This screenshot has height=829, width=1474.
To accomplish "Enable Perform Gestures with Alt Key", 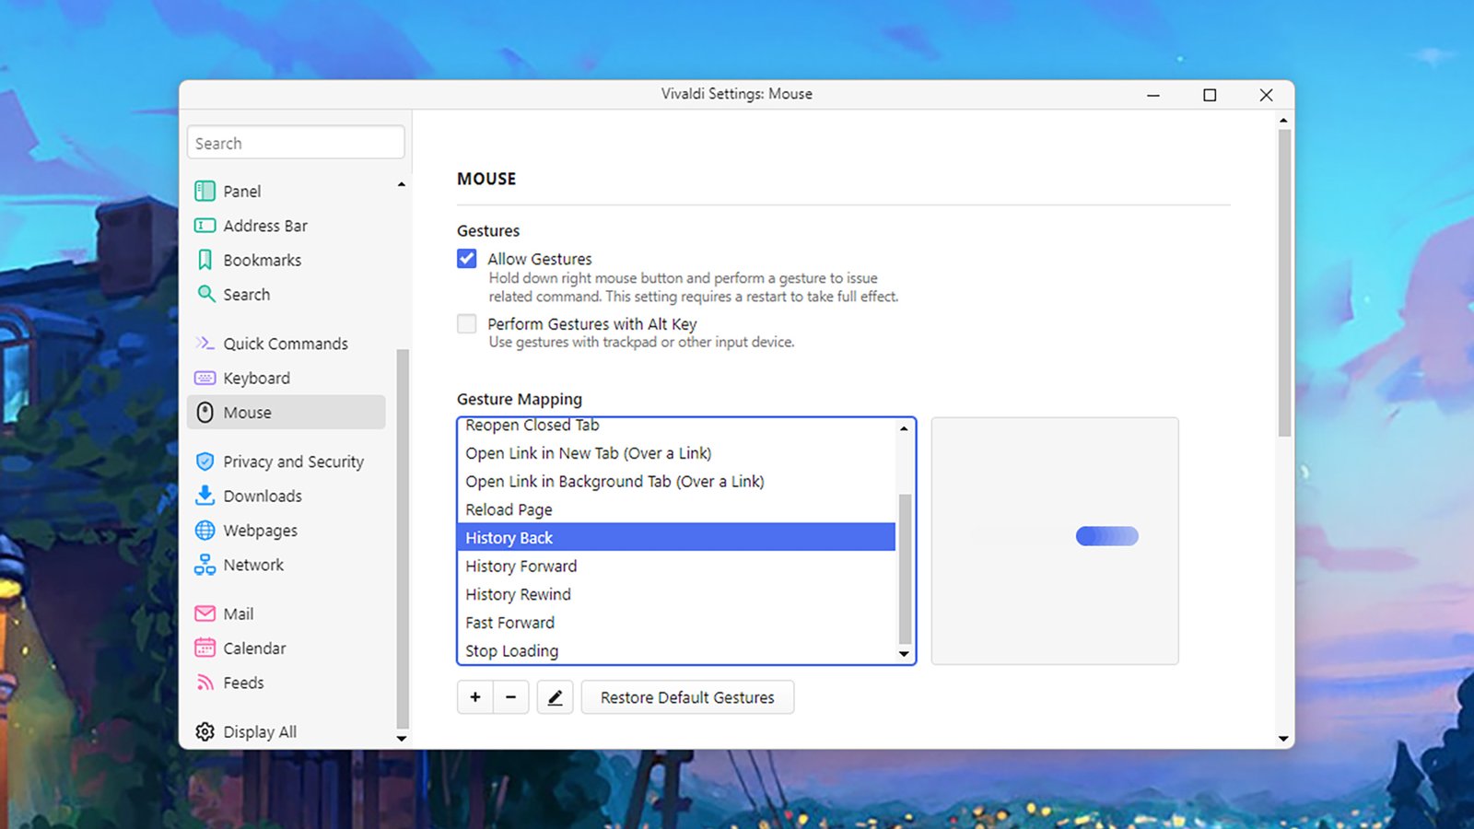I will tap(467, 323).
